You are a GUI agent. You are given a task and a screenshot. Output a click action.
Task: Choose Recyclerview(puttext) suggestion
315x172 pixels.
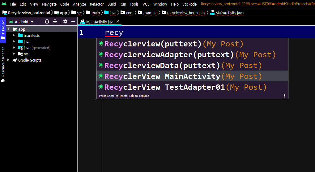192,44
